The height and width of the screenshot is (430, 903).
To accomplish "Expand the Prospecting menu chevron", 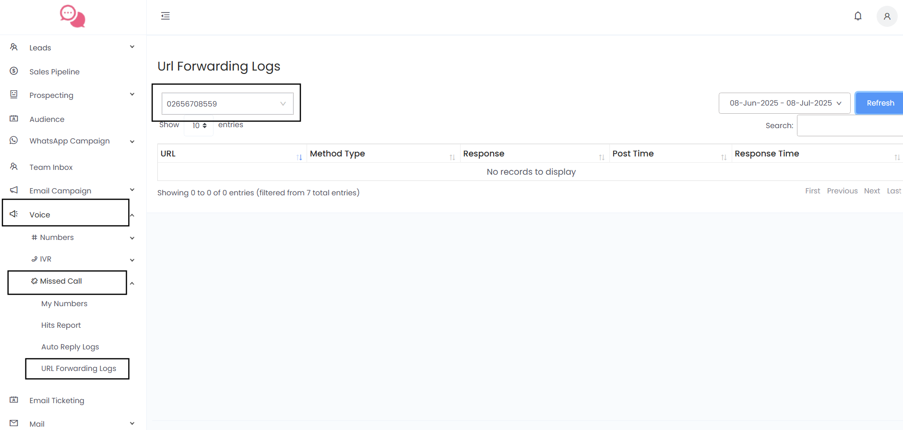I will click(x=132, y=95).
